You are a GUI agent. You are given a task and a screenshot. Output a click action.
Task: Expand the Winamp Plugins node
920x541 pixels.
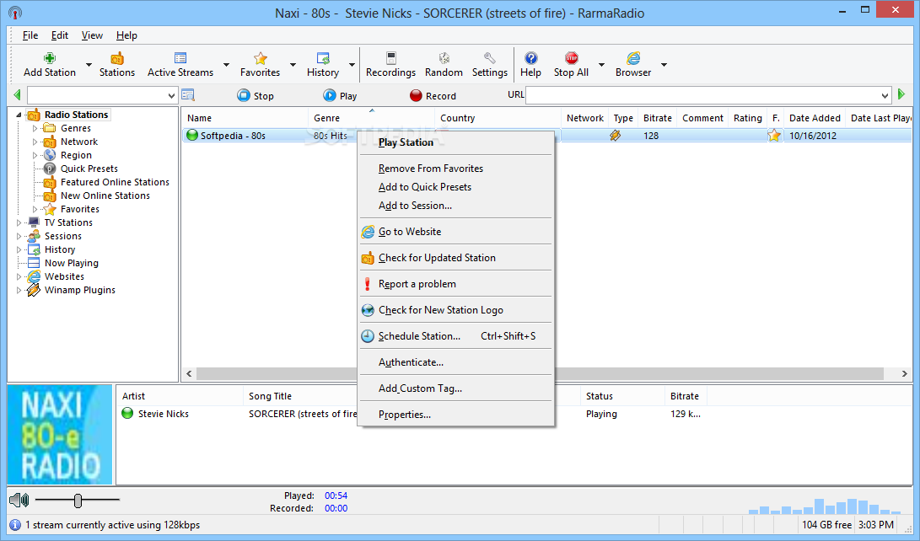pos(19,290)
